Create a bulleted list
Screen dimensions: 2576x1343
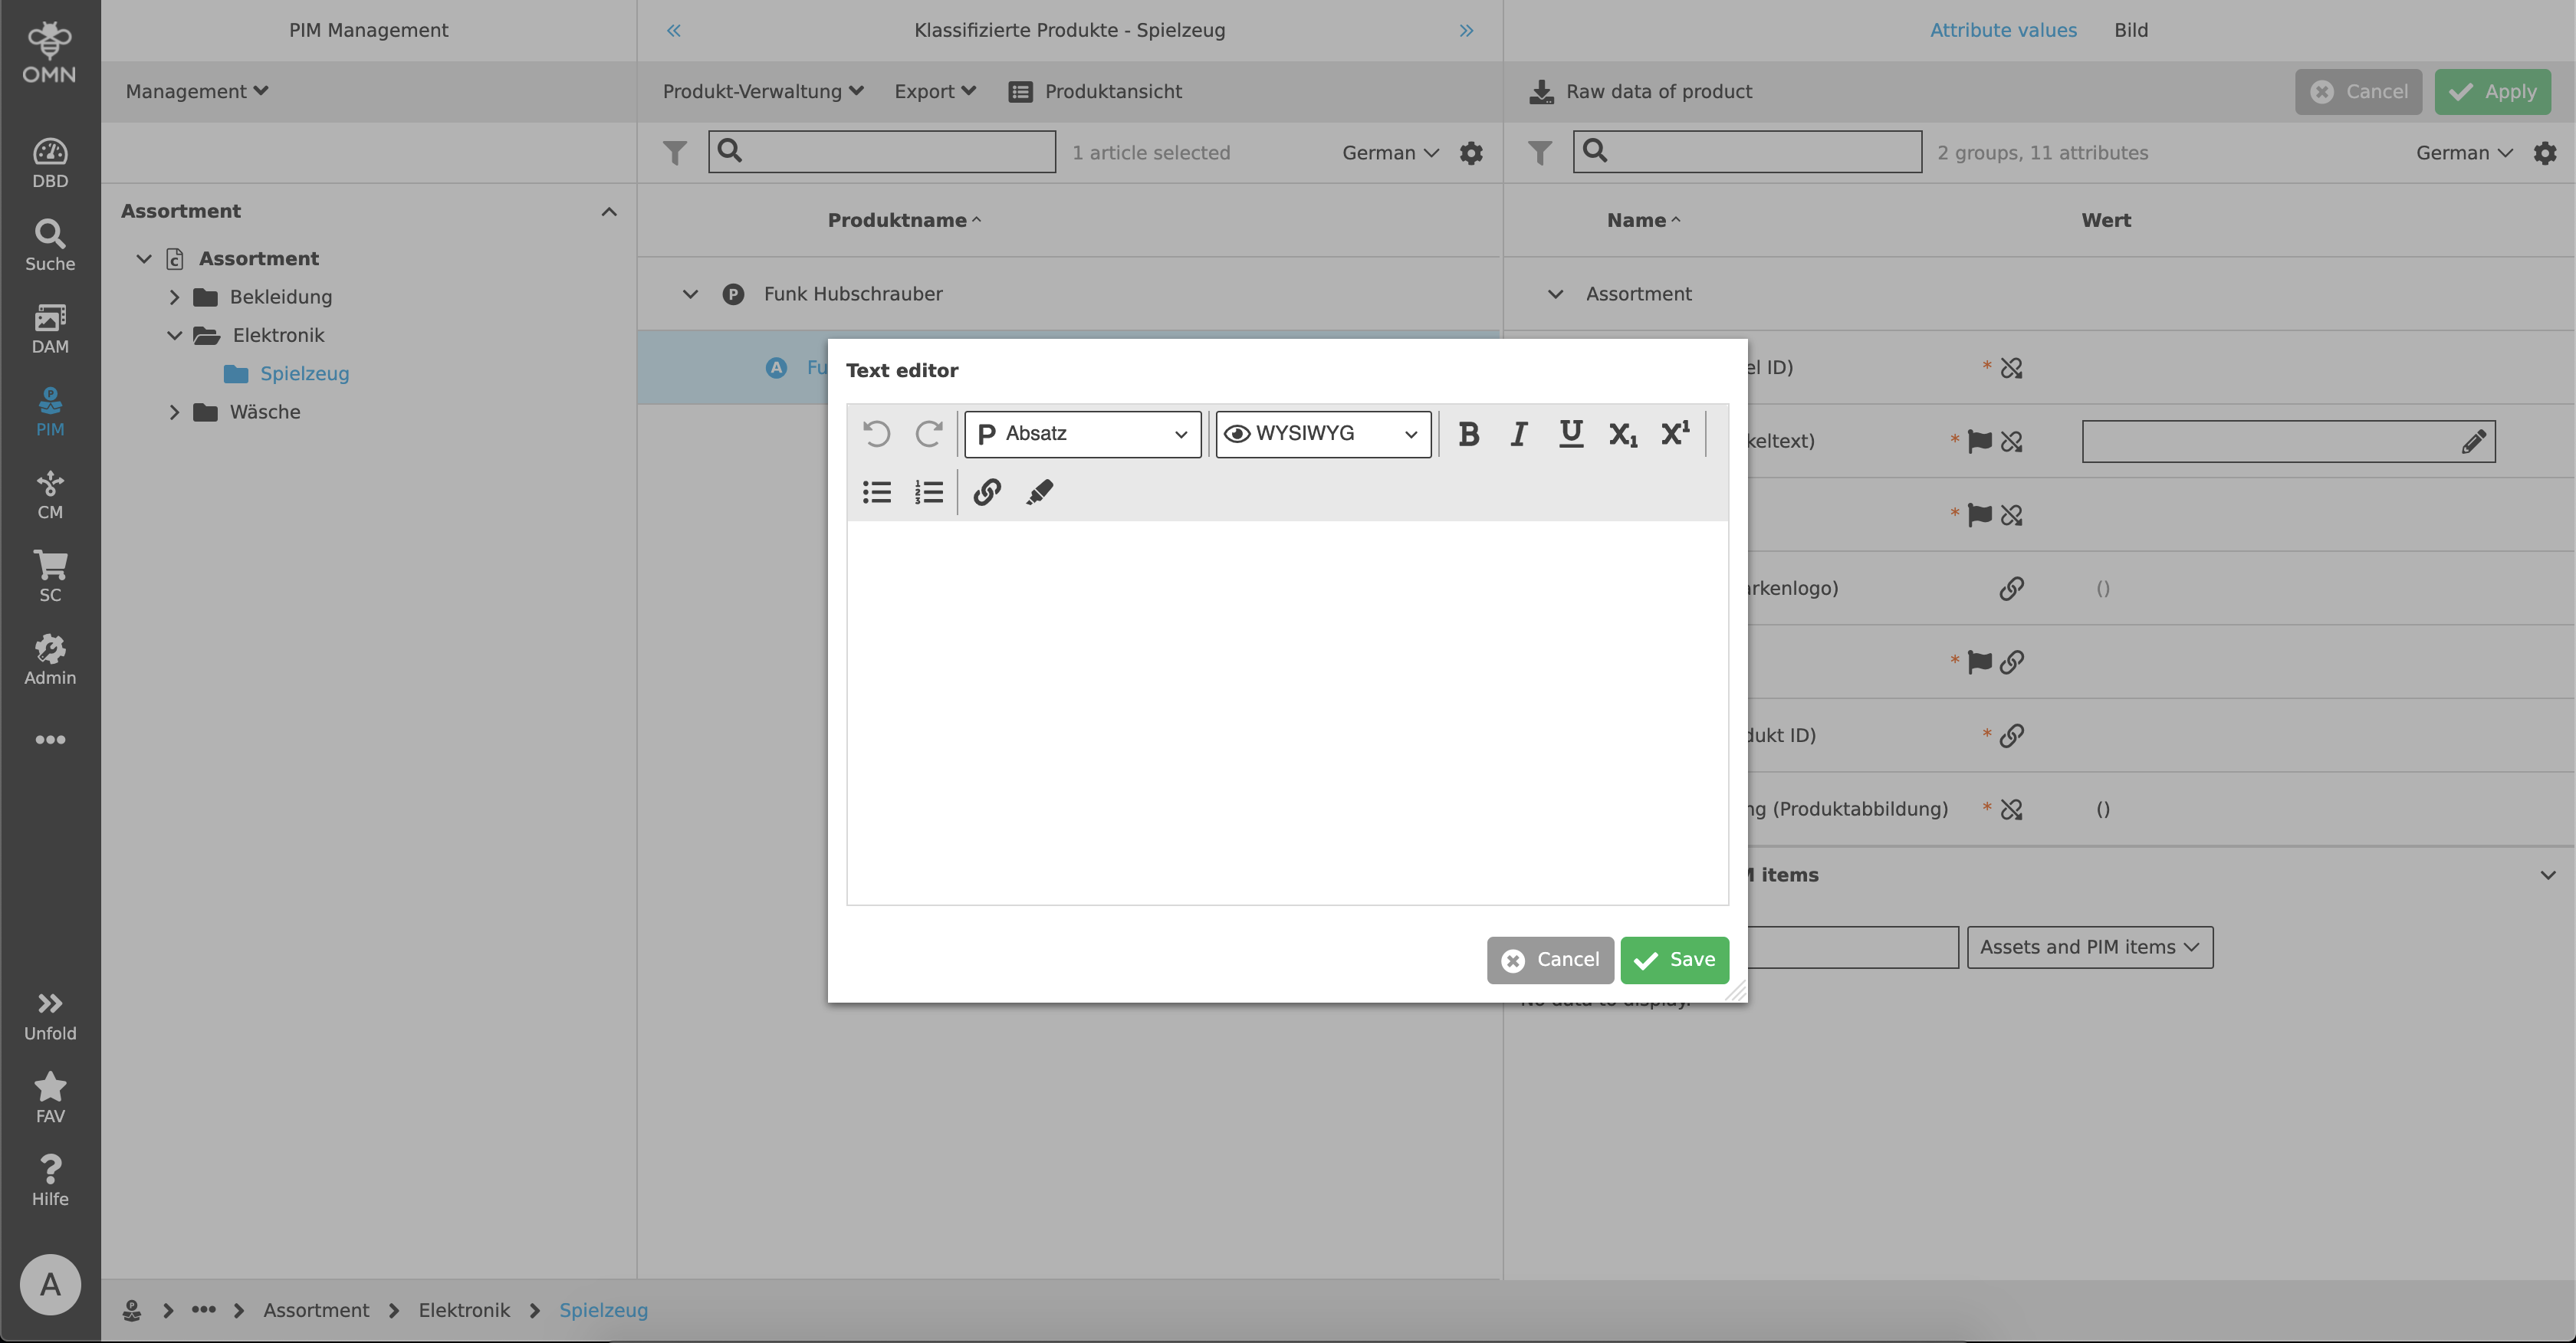876,491
